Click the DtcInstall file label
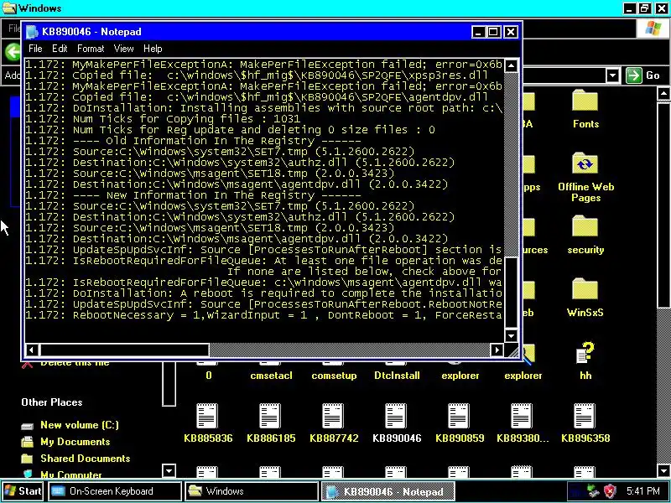The width and height of the screenshot is (671, 503). pos(397,376)
